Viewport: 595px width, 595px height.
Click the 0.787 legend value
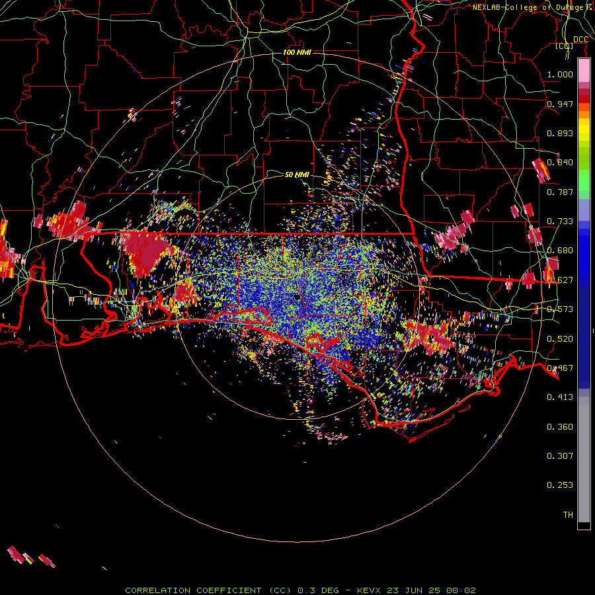[560, 192]
